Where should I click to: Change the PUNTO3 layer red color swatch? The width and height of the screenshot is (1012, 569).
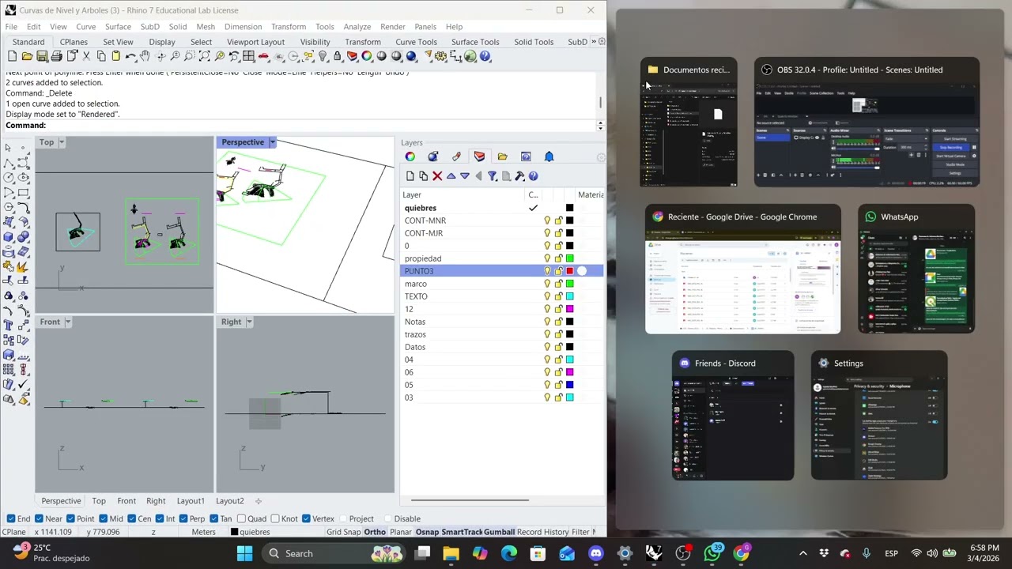click(x=569, y=271)
